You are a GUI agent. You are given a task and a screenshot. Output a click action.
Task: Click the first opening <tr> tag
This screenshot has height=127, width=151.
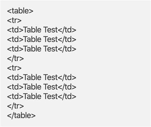click(14, 20)
